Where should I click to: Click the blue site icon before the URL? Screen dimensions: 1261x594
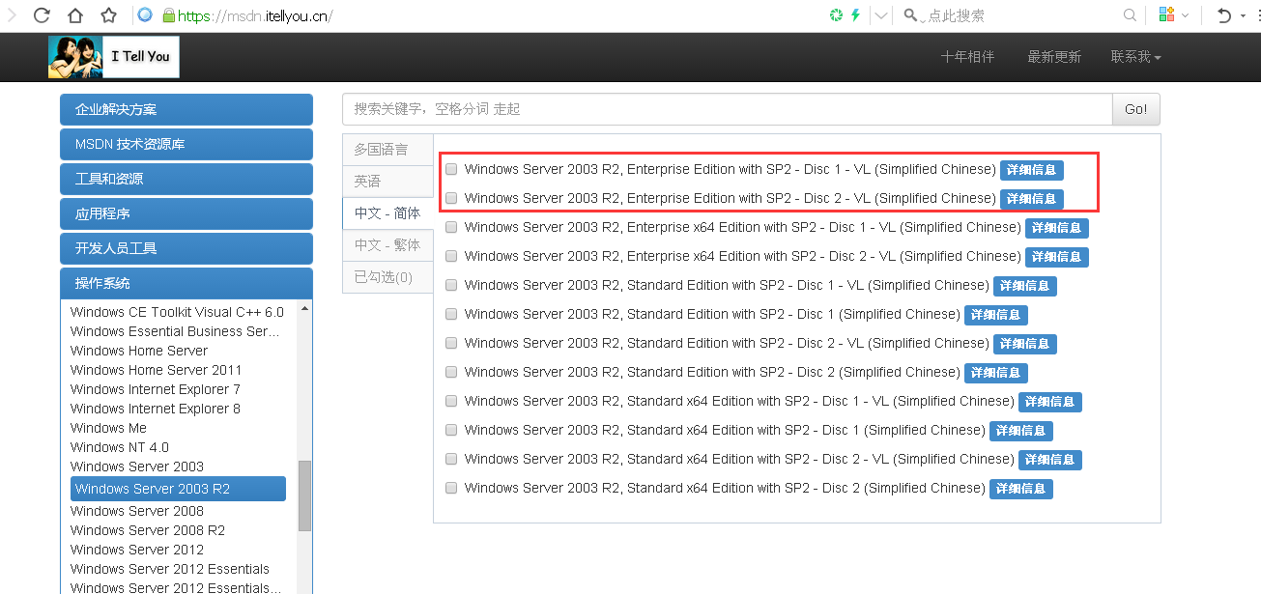145,15
